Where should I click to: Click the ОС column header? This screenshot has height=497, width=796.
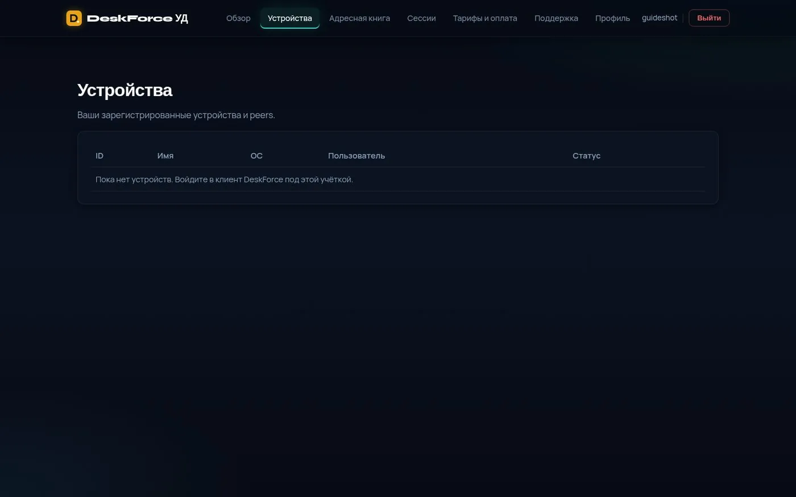(256, 156)
